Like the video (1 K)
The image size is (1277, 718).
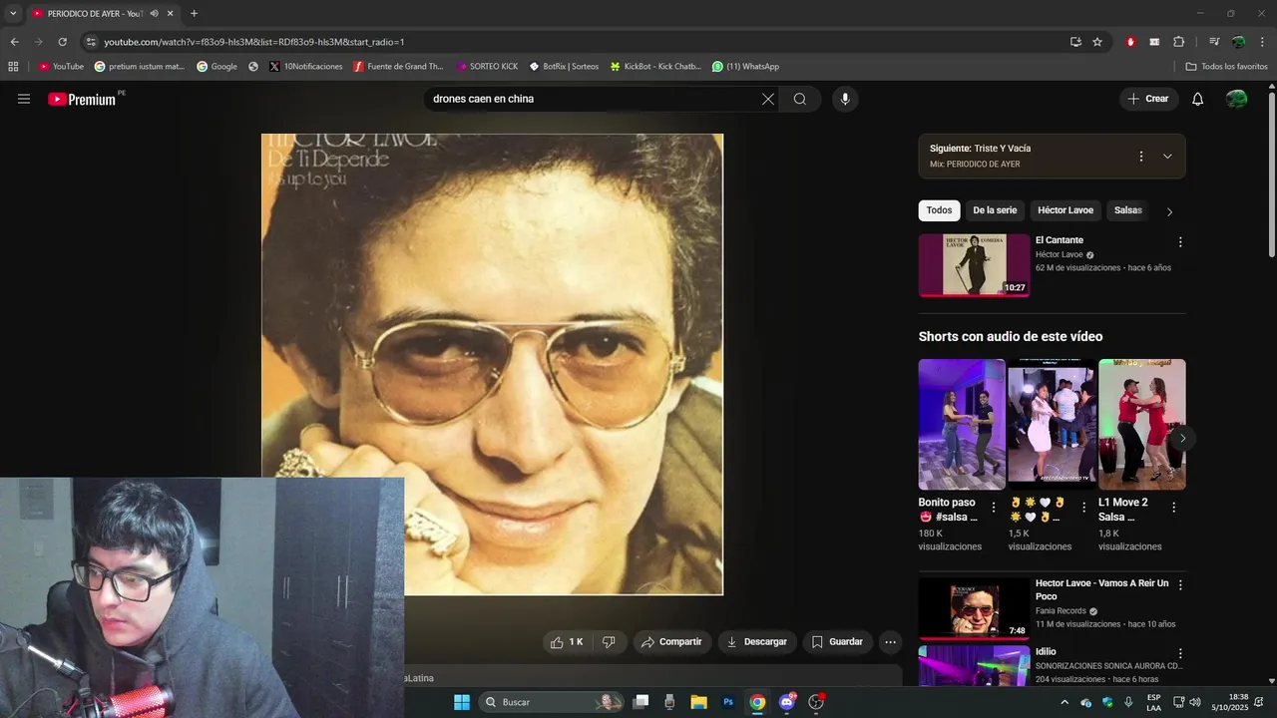pos(566,642)
